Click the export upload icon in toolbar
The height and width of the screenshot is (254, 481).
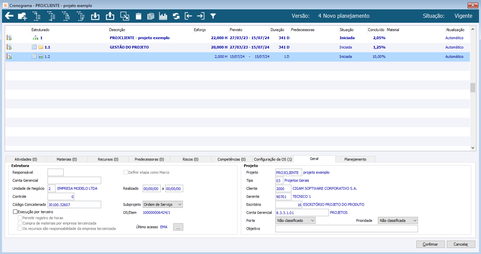(110, 16)
